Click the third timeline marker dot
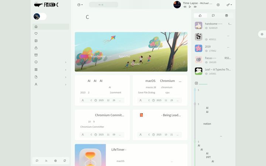This screenshot has width=266, height=166. tap(195, 141)
